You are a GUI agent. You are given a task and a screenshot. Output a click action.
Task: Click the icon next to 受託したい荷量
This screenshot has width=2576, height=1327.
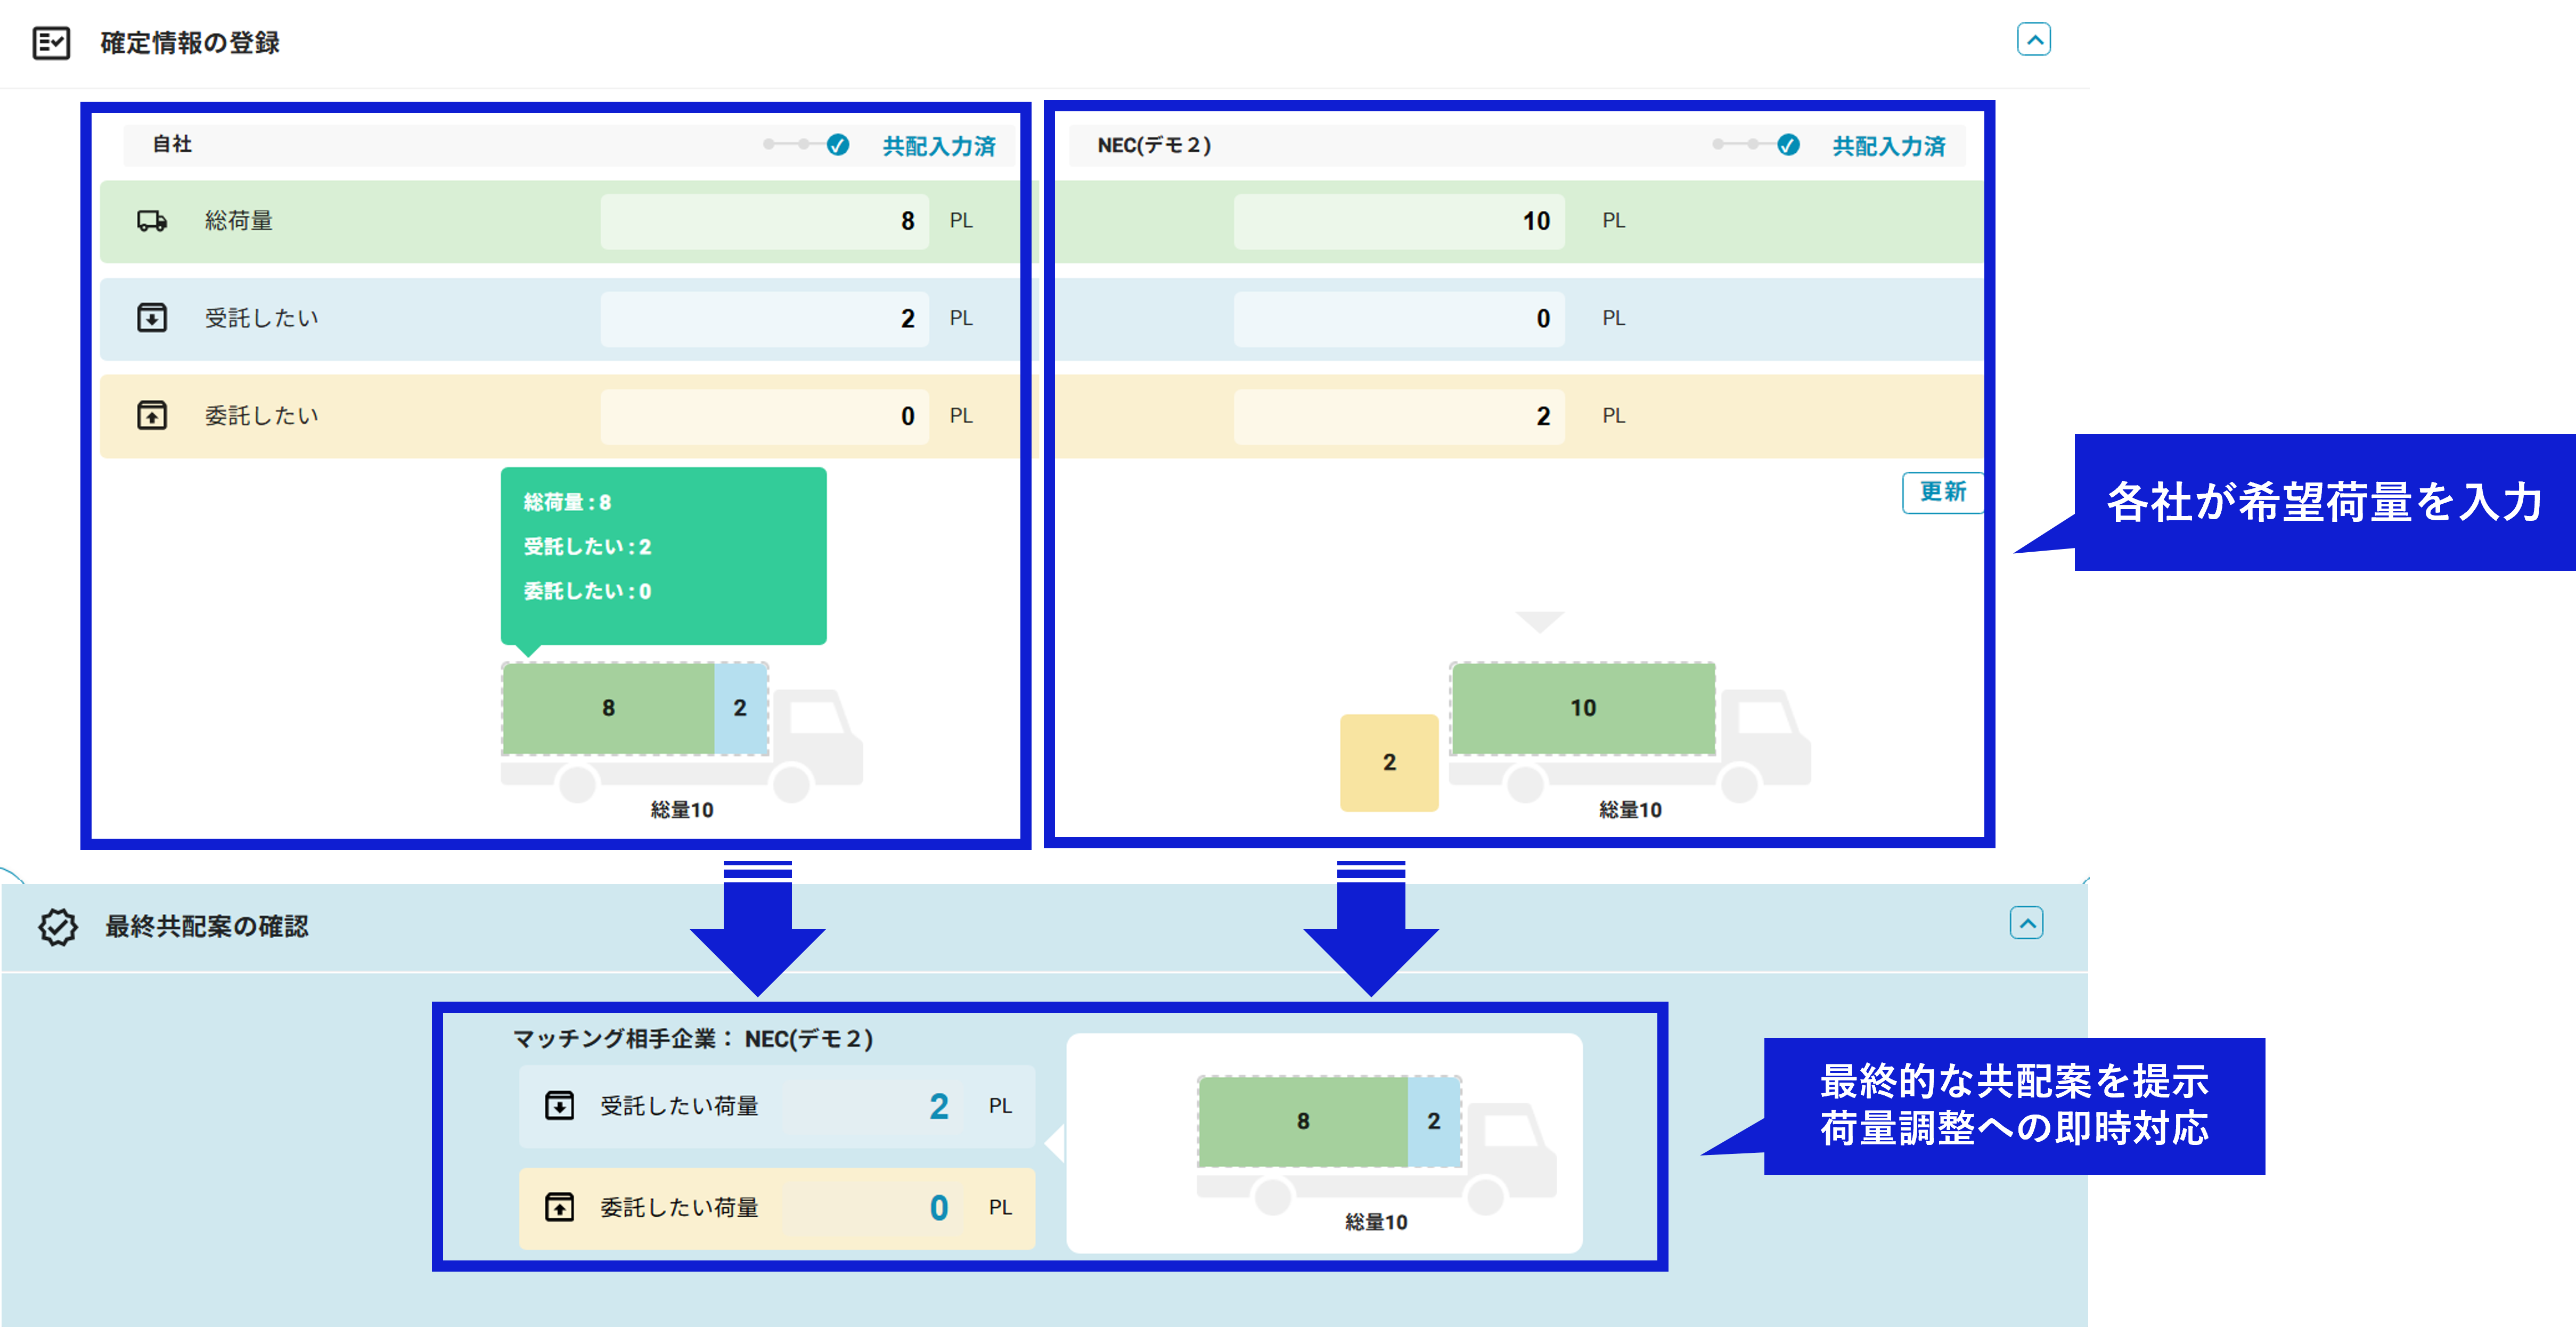click(559, 1105)
